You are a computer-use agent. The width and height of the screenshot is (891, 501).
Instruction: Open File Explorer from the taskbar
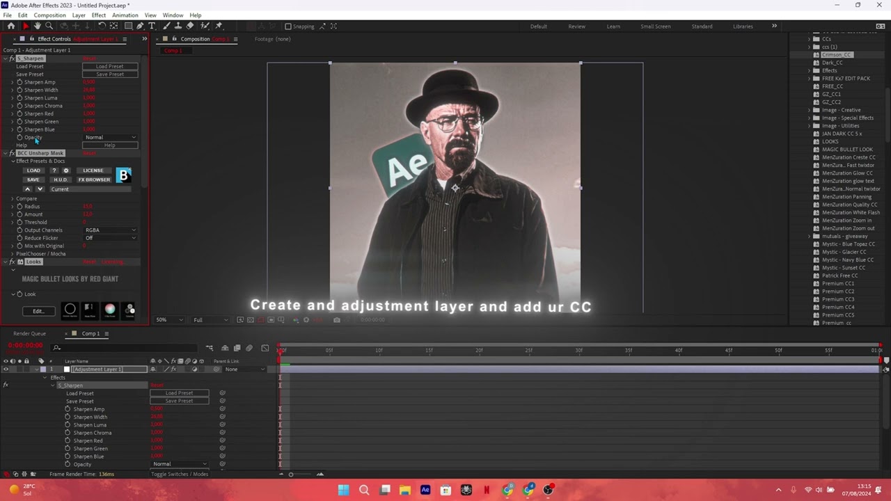(405, 490)
